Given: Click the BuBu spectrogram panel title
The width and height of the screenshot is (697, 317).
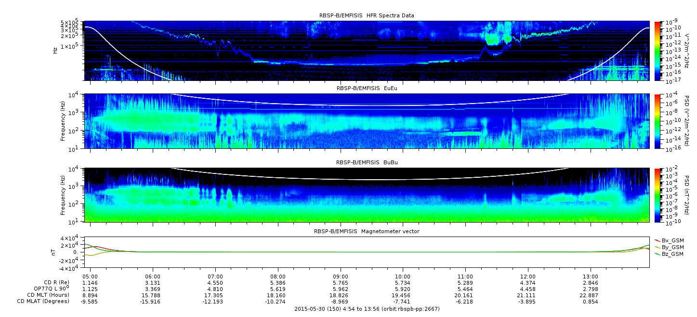Looking at the screenshot, I should click(366, 163).
